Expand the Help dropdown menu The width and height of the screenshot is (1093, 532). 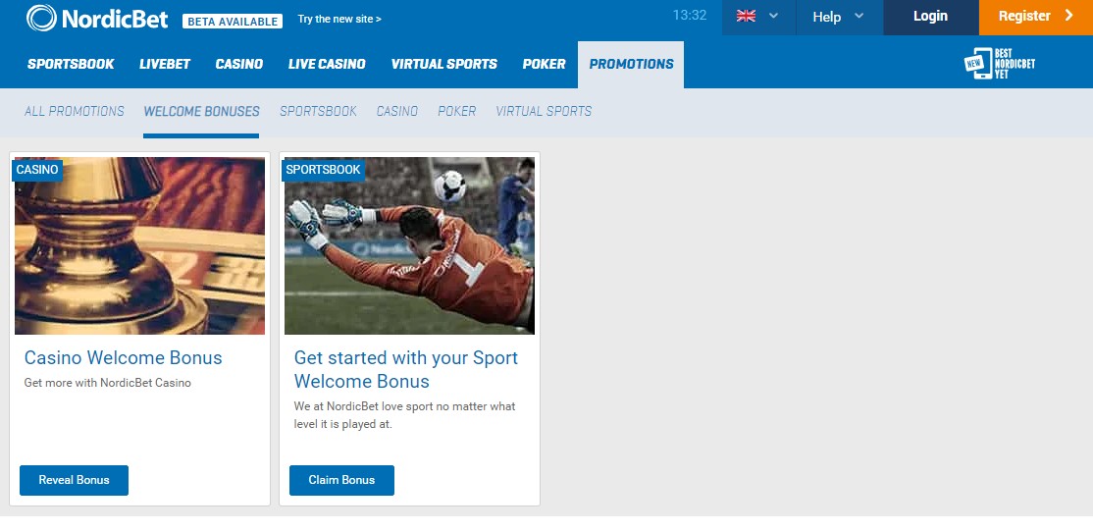[x=839, y=17]
